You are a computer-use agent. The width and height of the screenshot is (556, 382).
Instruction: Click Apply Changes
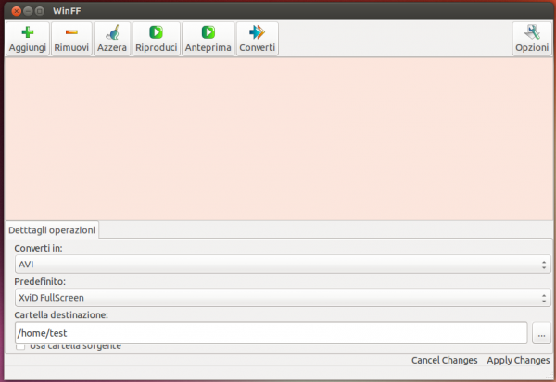click(518, 360)
